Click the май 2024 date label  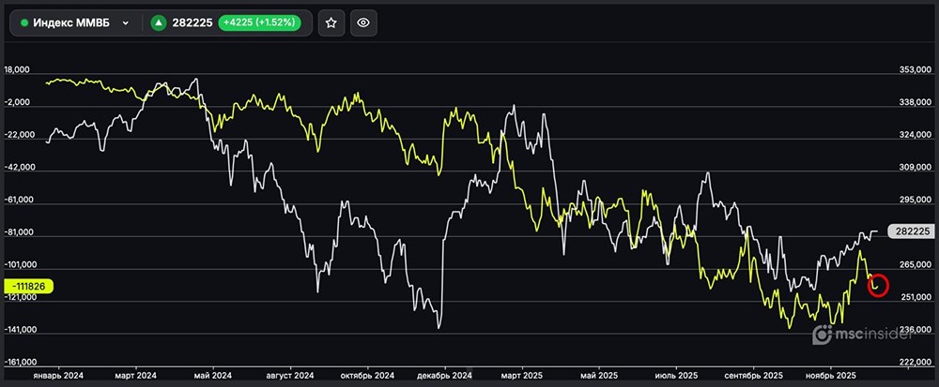(x=213, y=375)
